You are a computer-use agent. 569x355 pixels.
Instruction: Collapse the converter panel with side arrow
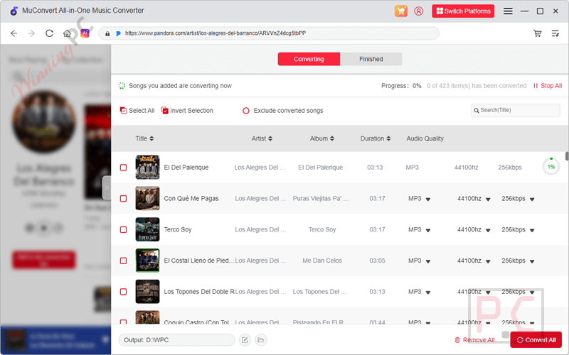click(107, 187)
